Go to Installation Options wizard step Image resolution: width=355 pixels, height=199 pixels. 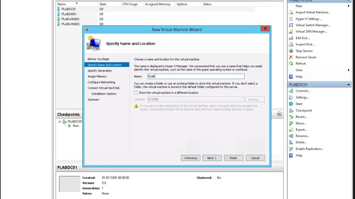click(104, 94)
